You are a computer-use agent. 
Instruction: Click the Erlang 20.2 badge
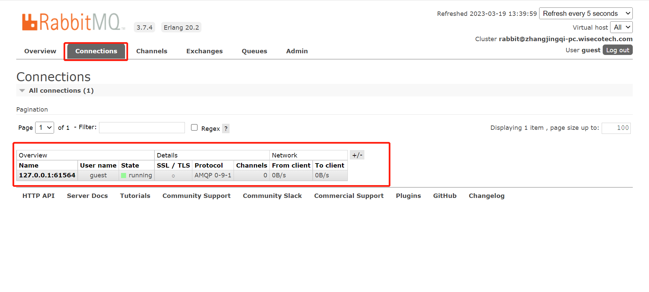pyautogui.click(x=181, y=27)
